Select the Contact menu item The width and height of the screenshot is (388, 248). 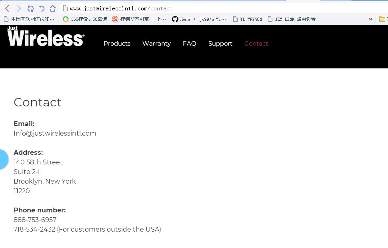[x=256, y=44]
